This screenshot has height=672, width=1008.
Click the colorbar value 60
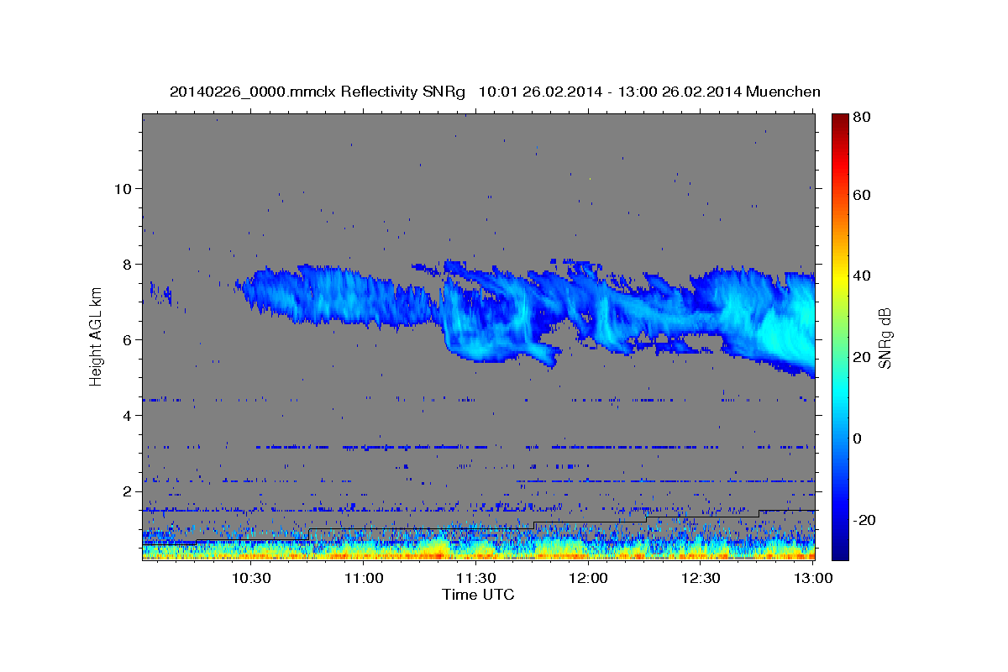[x=861, y=195]
